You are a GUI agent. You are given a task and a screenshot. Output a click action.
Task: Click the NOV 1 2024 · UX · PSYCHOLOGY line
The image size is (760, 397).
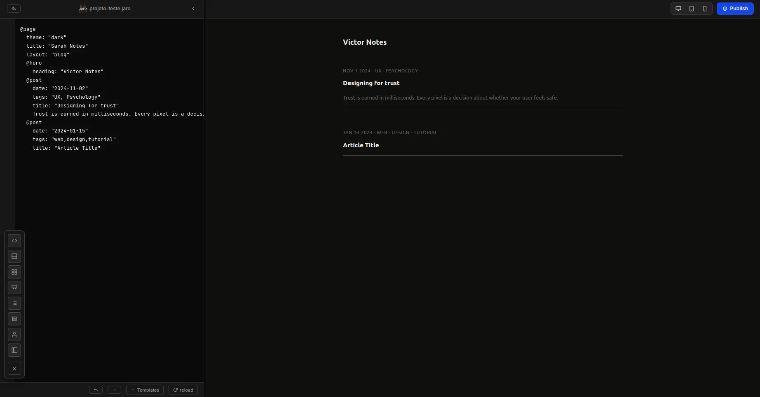(x=380, y=71)
